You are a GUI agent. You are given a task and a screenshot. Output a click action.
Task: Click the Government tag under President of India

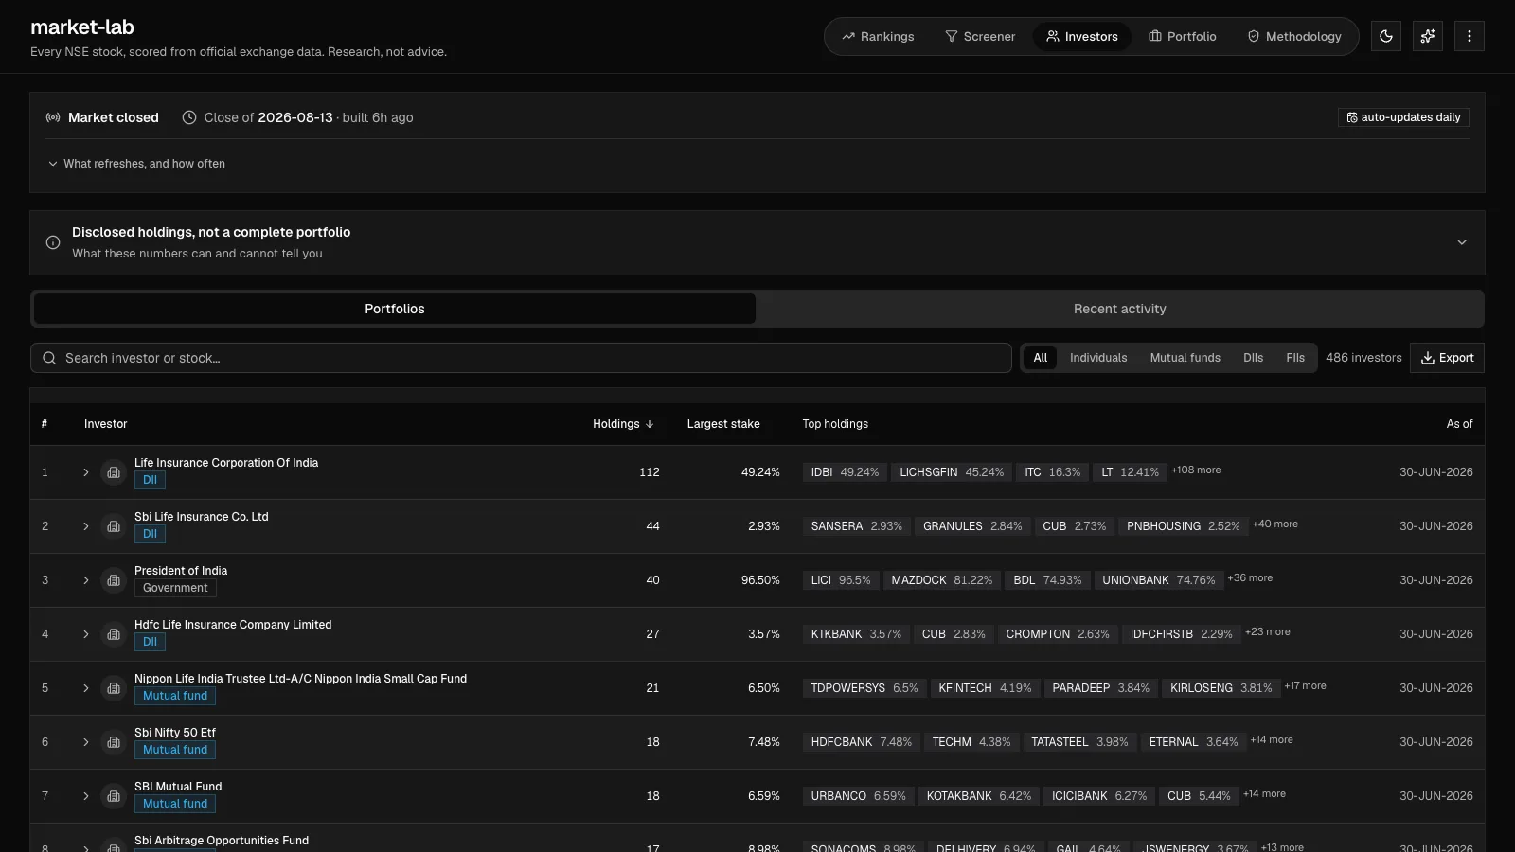(175, 588)
